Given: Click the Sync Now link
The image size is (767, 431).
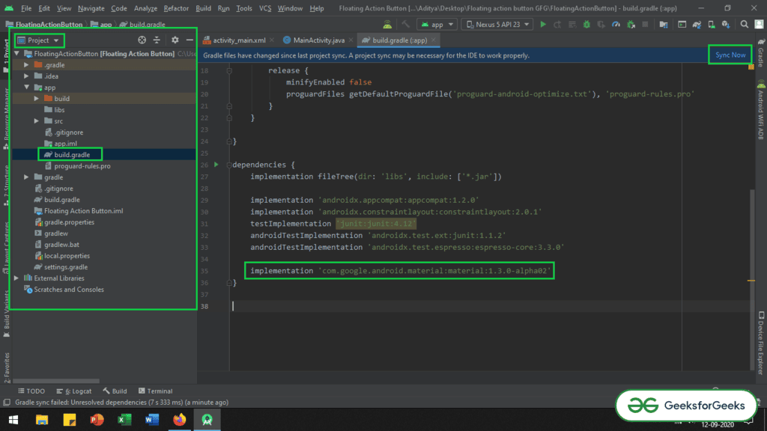Looking at the screenshot, I should [x=729, y=55].
